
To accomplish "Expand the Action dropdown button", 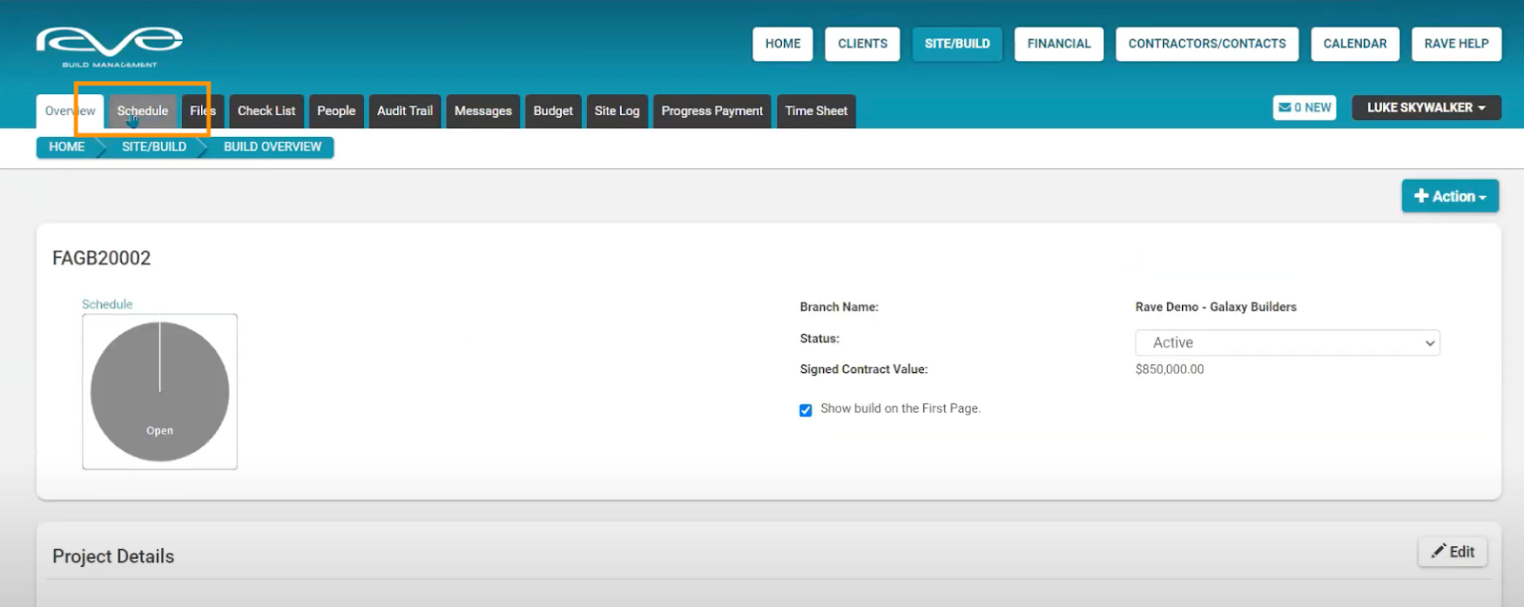I will point(1450,196).
